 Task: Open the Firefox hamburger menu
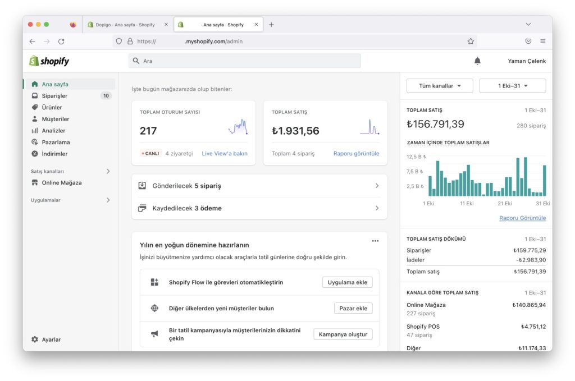pos(543,41)
